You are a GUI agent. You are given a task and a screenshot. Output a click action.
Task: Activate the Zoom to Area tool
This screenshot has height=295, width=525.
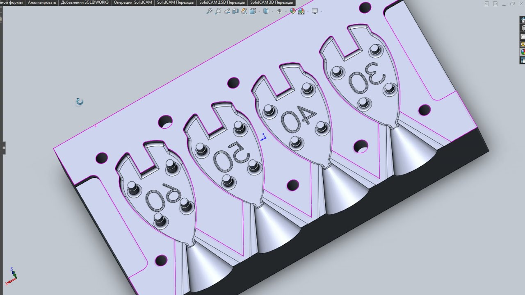tap(218, 11)
